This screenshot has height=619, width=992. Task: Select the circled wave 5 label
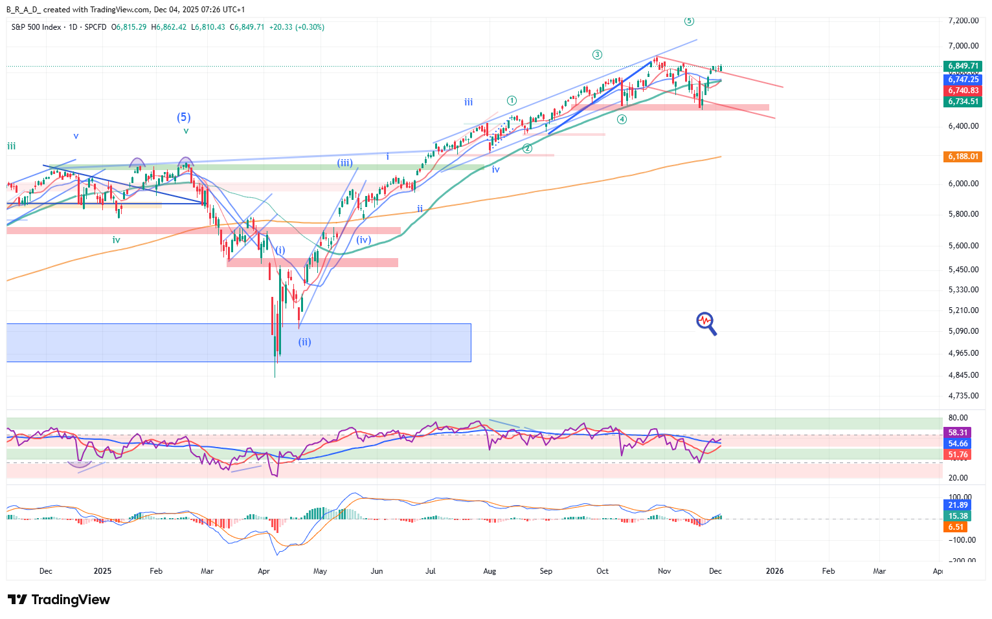[689, 21]
